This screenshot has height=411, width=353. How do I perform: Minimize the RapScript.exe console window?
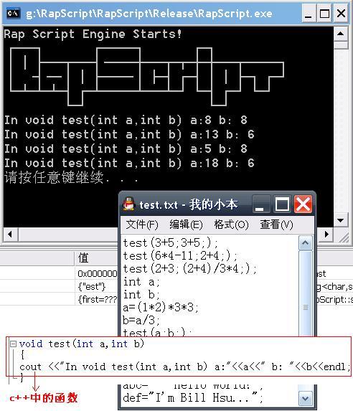308,14
